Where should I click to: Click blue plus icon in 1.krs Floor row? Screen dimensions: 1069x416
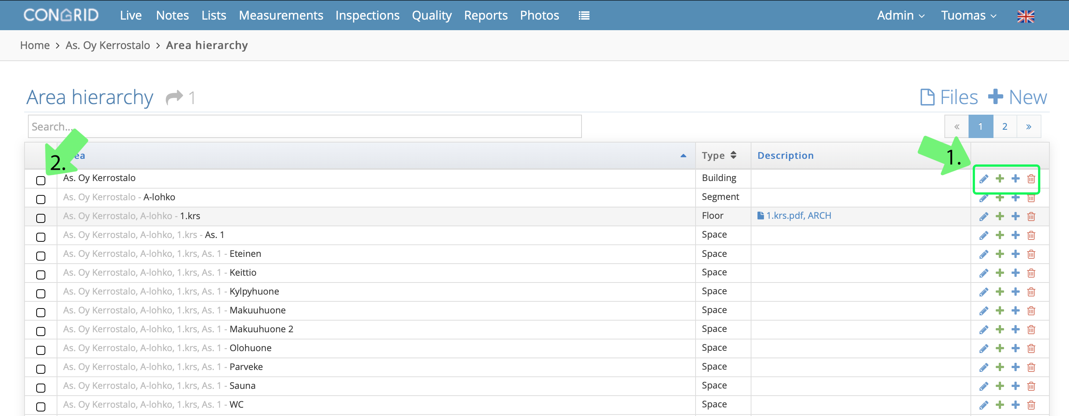click(x=1015, y=216)
